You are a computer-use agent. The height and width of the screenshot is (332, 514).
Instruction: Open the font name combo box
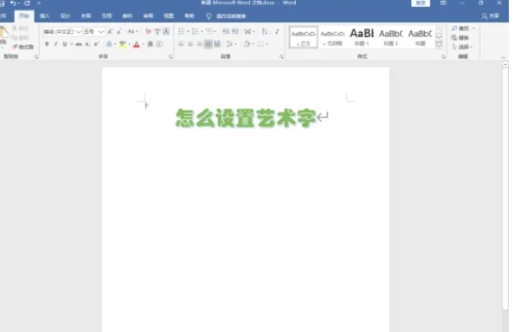click(62, 31)
